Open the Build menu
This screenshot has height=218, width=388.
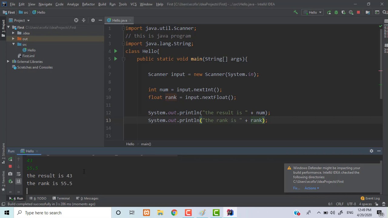[x=102, y=4]
